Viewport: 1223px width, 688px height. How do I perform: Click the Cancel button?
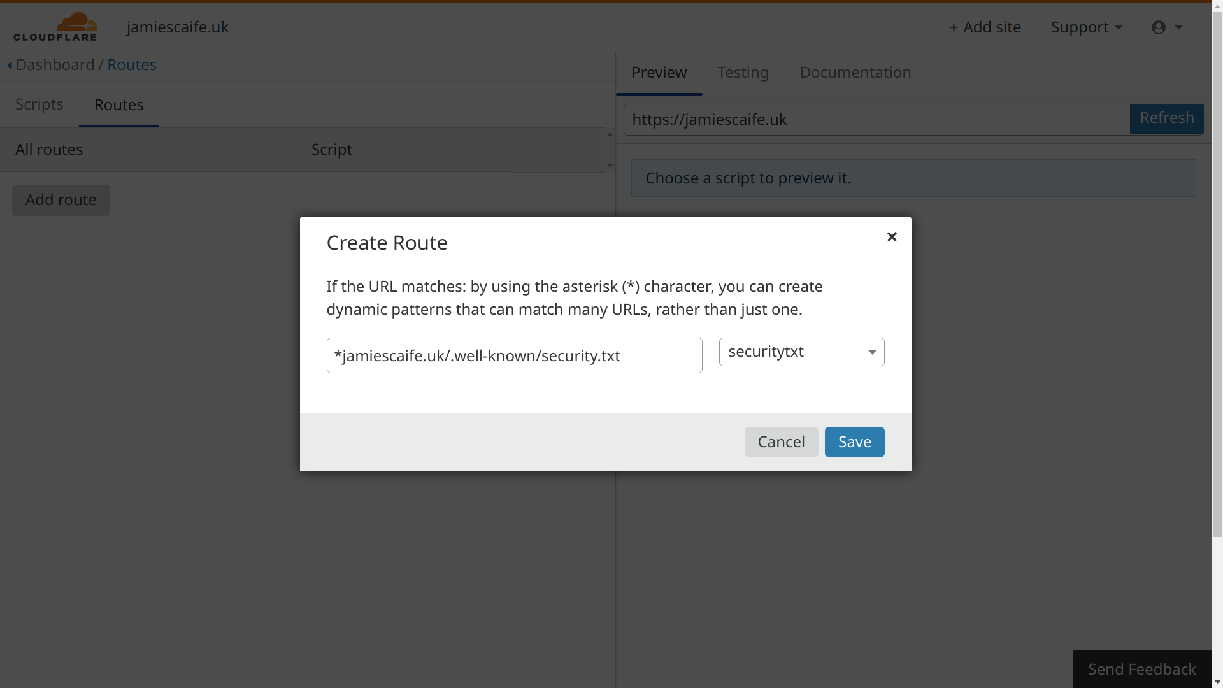point(781,441)
